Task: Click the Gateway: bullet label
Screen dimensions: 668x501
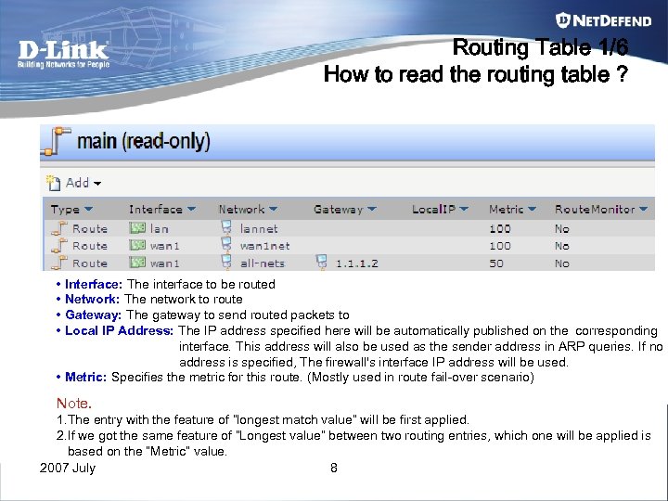Action: click(x=94, y=315)
